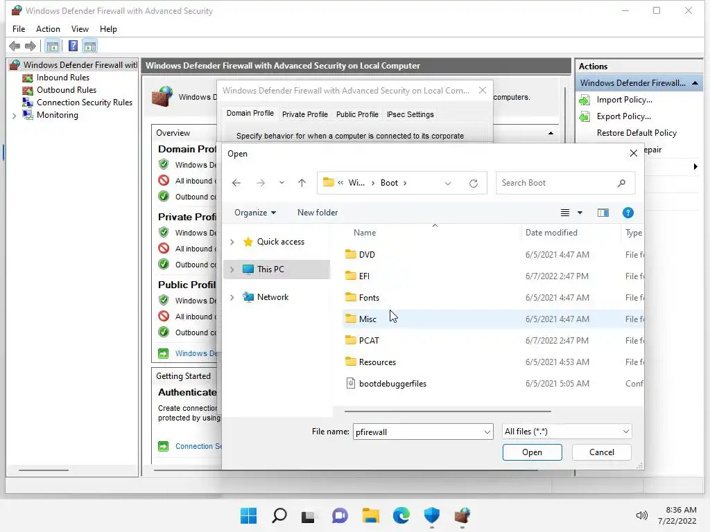Screen dimensions: 710x532
Task: Change the view layout icon
Action: (x=565, y=213)
